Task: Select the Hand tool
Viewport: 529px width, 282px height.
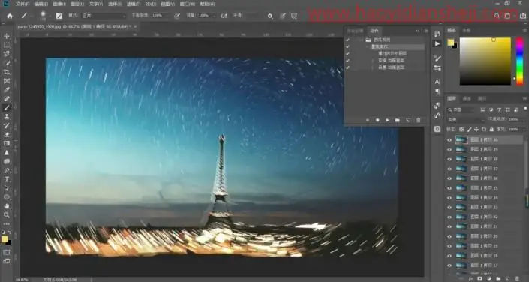Action: [7, 205]
